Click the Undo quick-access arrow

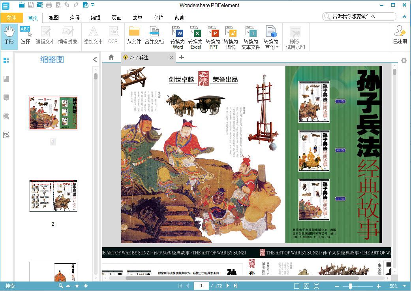(x=67, y=5)
